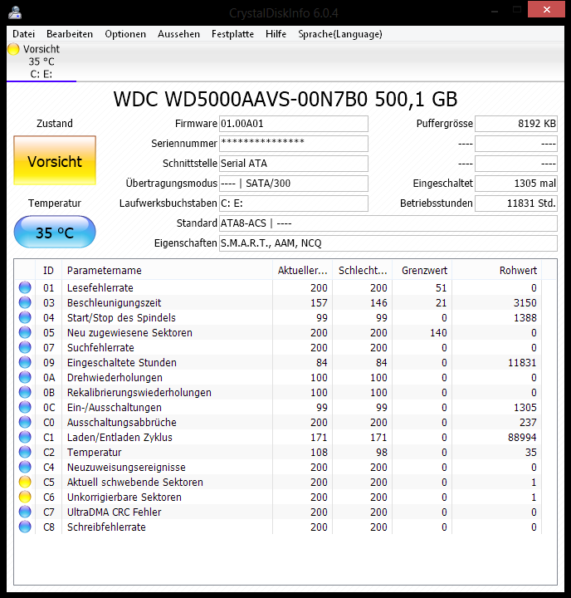This screenshot has width=571, height=598.
Task: Open the Aussehen menu
Action: [178, 34]
